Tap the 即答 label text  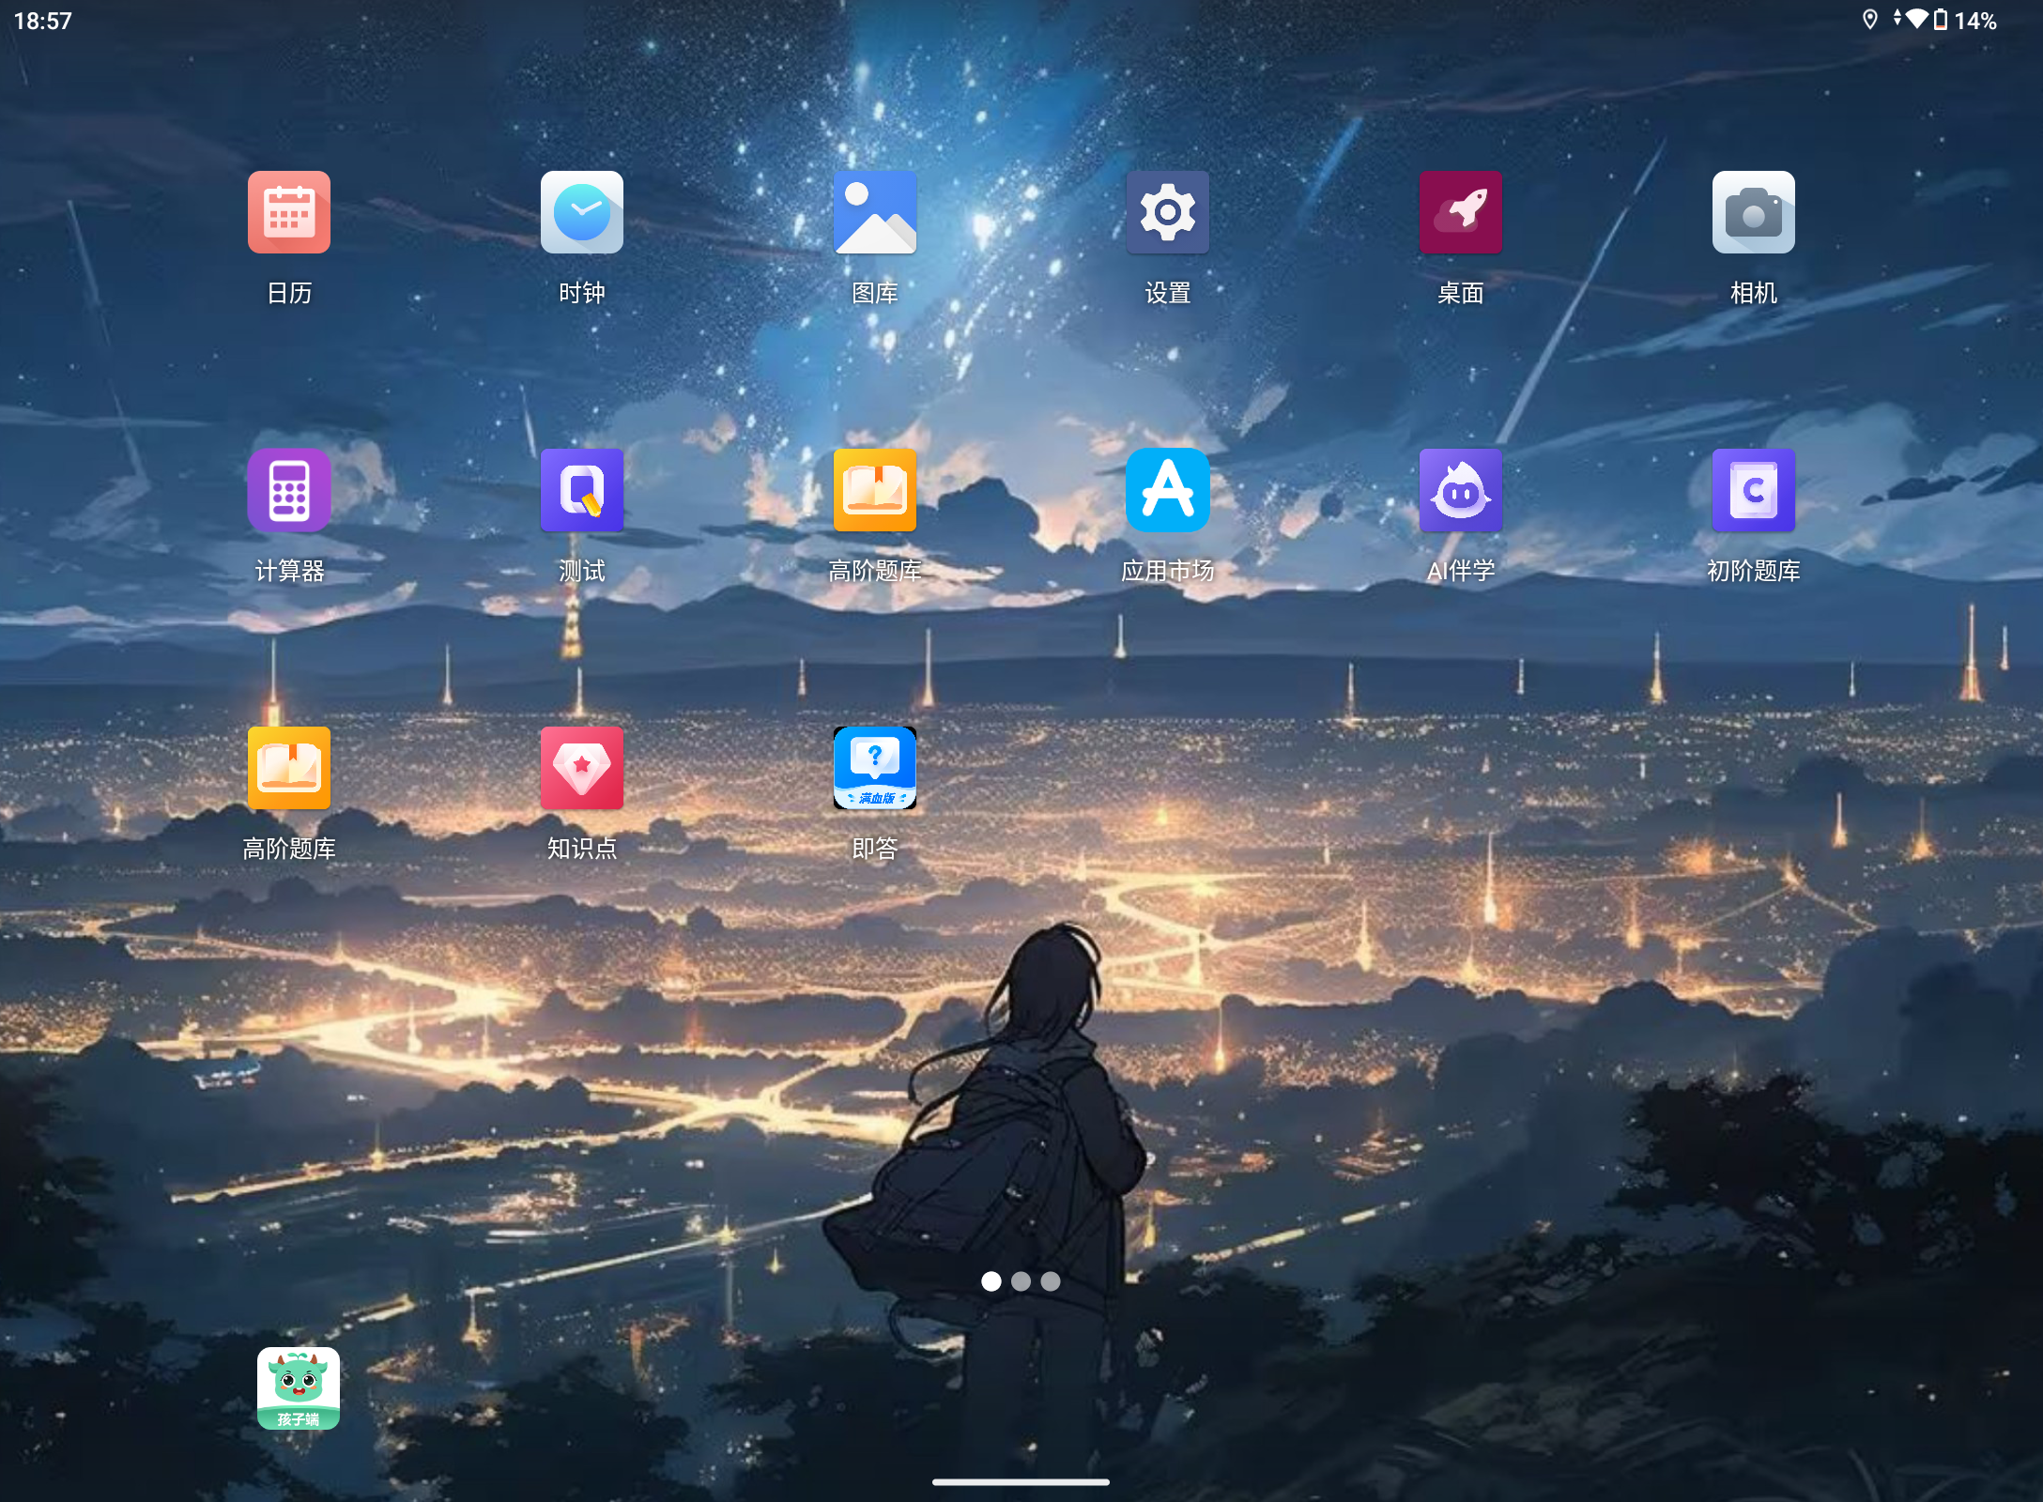coord(875,849)
